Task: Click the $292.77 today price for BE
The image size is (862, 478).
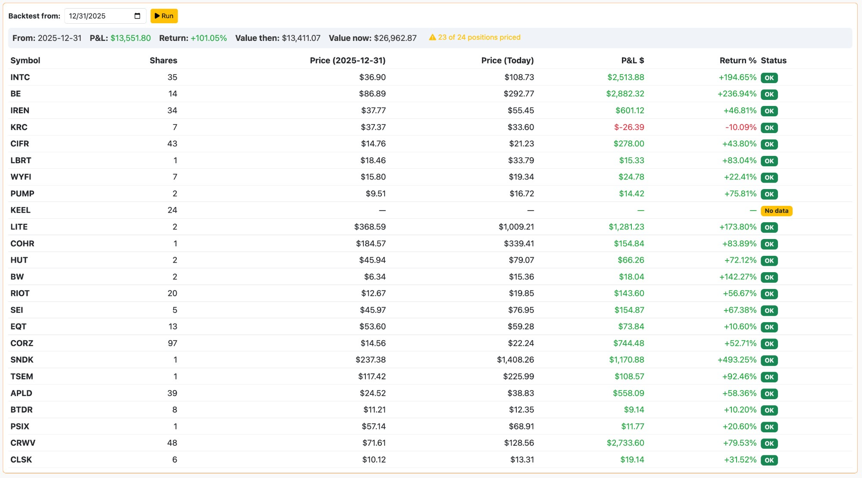Action: (518, 93)
